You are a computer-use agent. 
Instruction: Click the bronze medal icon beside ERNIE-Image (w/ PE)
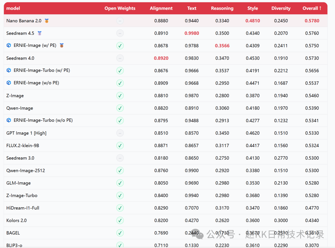pyautogui.click(x=61, y=46)
